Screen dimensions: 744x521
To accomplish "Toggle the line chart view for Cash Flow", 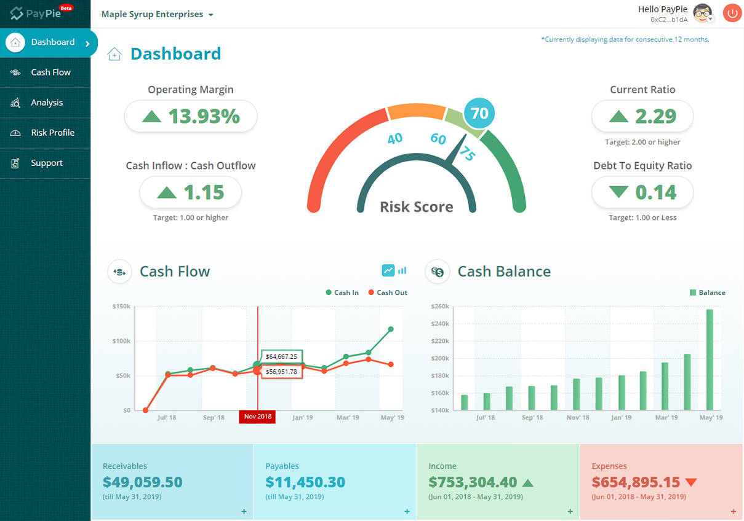I will point(388,270).
